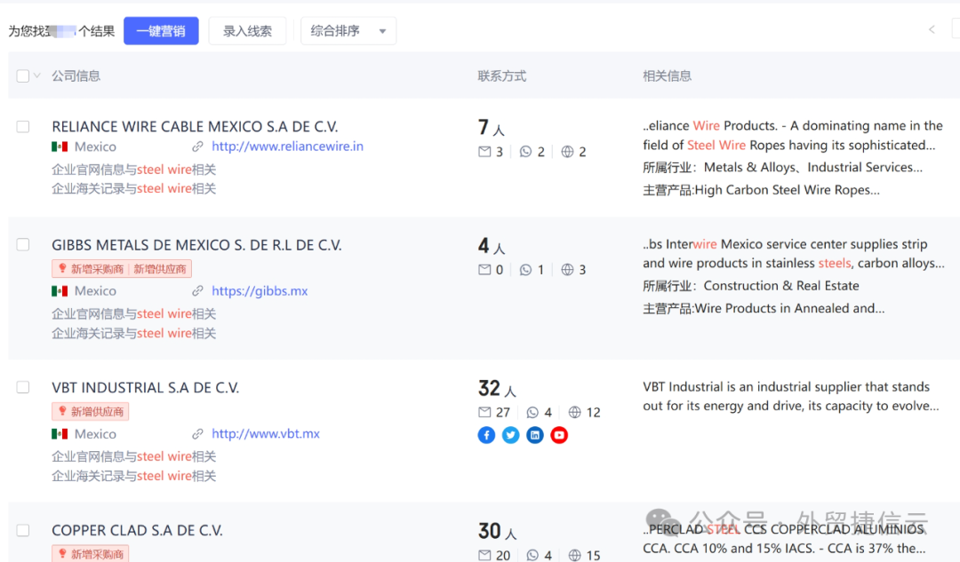Click the globe icon in Copper Clad row
Viewport: 960px width, 562px height.
(574, 555)
